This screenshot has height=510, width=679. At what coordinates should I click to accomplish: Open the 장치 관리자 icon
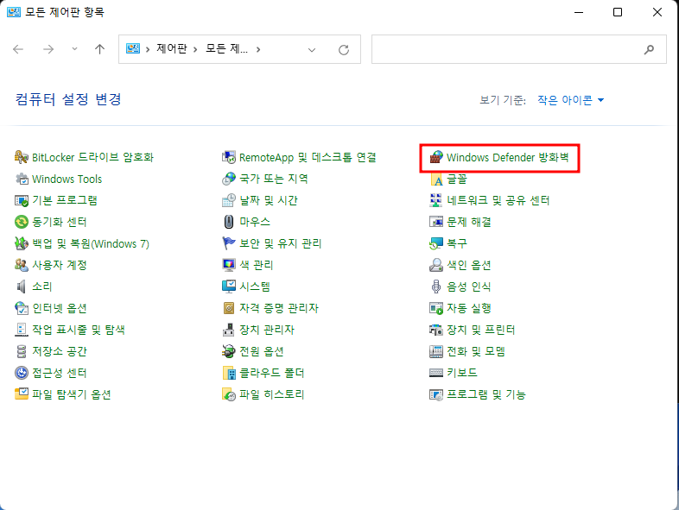coord(229,330)
